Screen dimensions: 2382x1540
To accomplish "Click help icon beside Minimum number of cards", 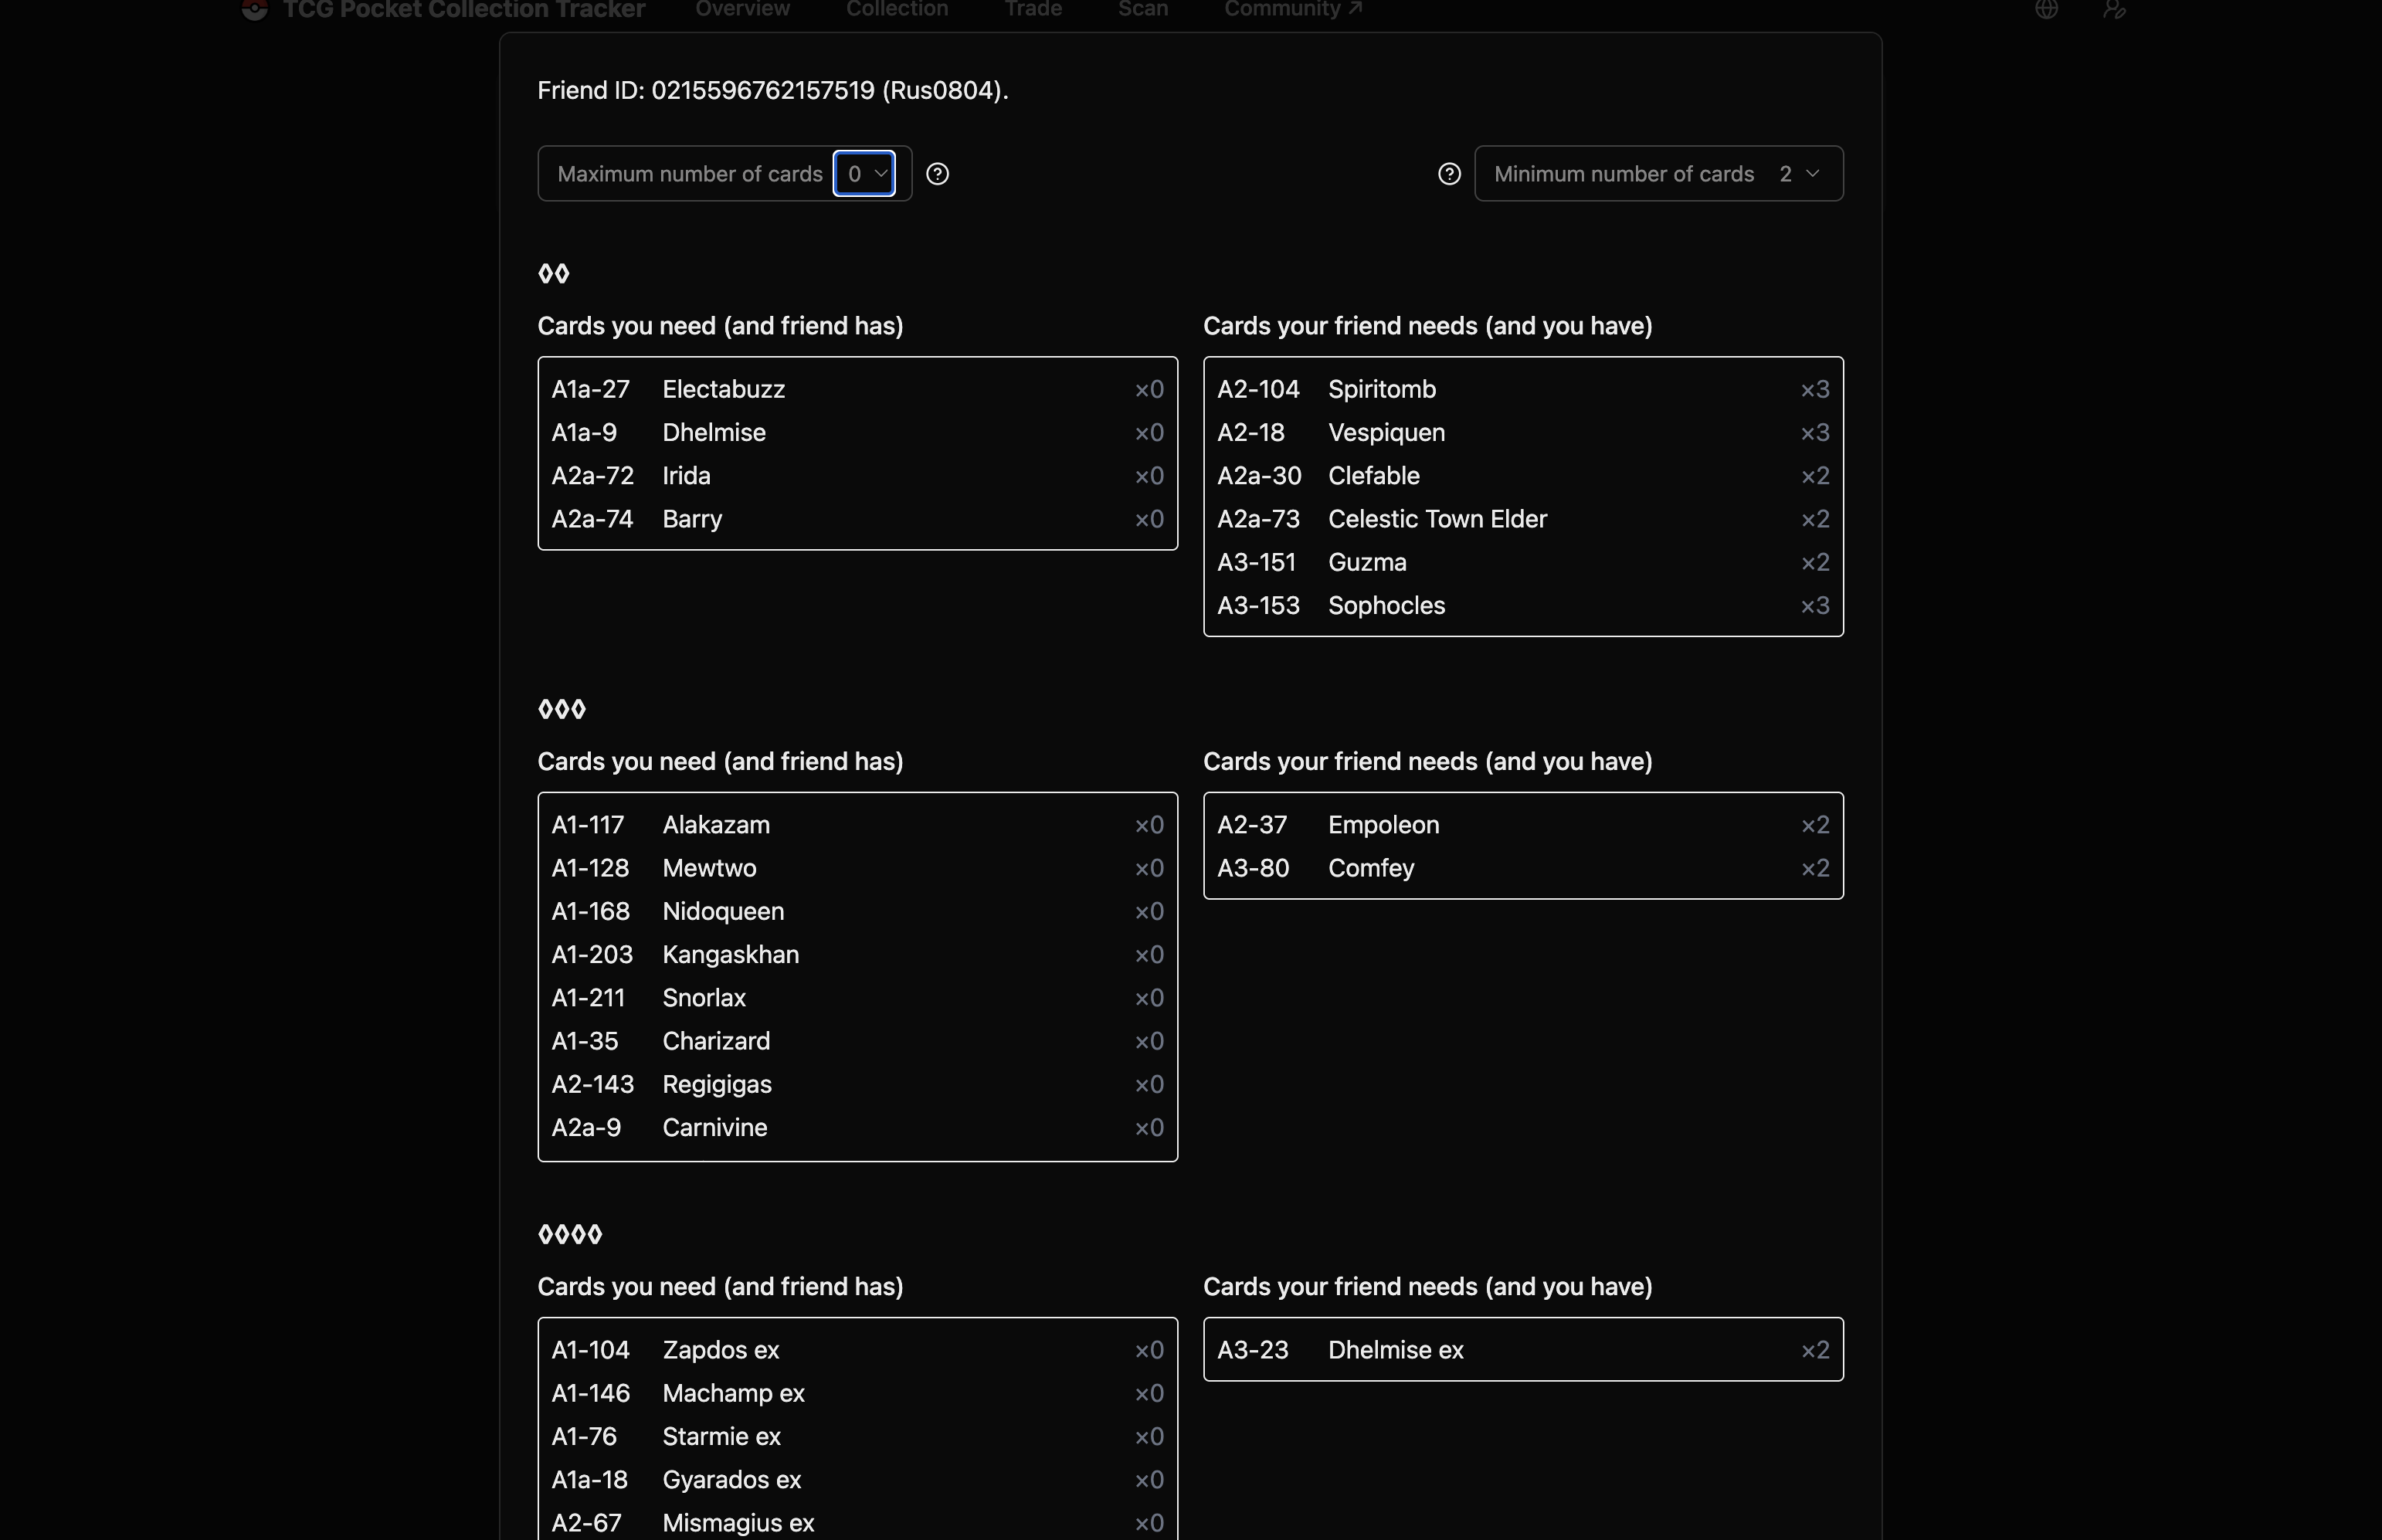I will pyautogui.click(x=1449, y=174).
